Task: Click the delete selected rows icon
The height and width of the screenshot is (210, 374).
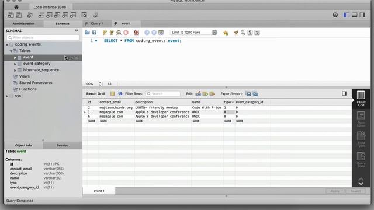Action: click(212, 93)
